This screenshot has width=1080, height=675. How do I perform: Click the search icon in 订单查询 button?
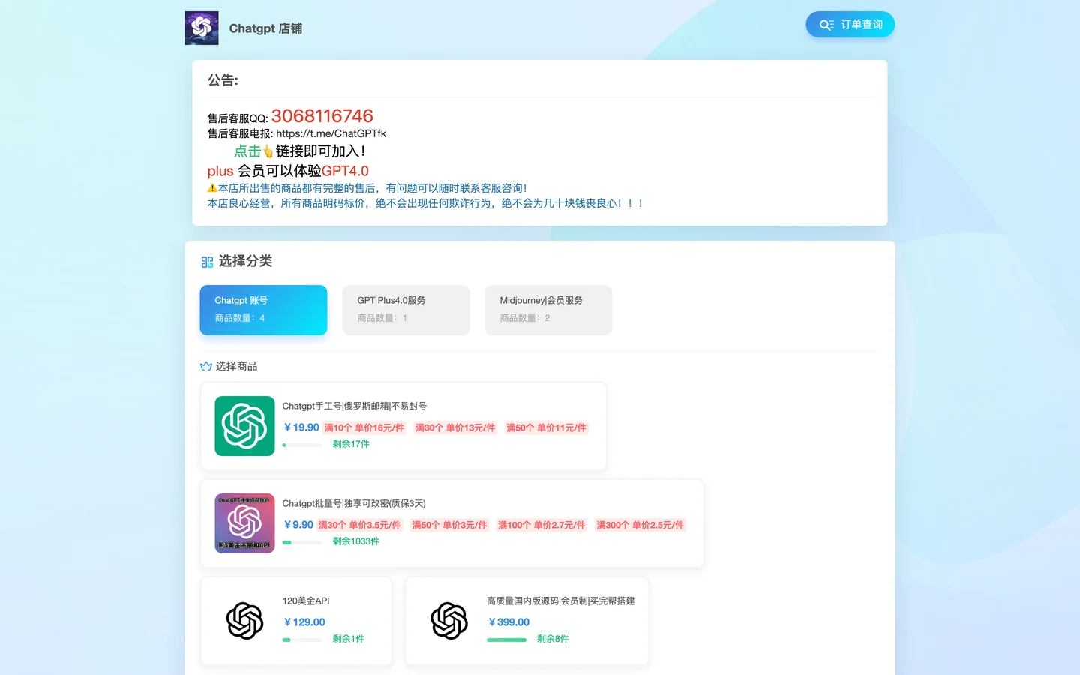pos(826,25)
